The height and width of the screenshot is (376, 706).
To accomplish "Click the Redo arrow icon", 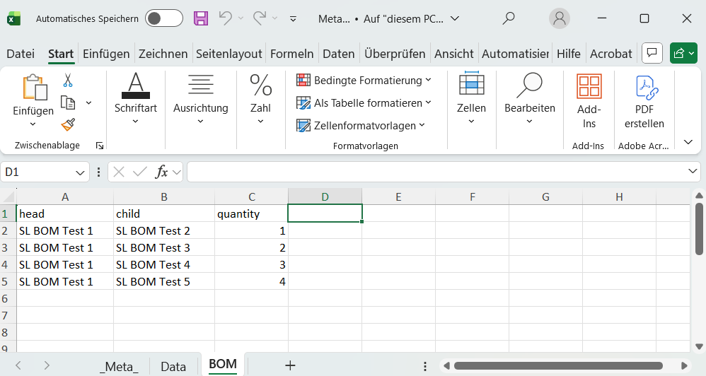I will 260,18.
